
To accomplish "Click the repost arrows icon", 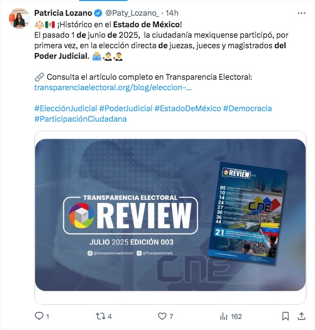I will [x=100, y=316].
